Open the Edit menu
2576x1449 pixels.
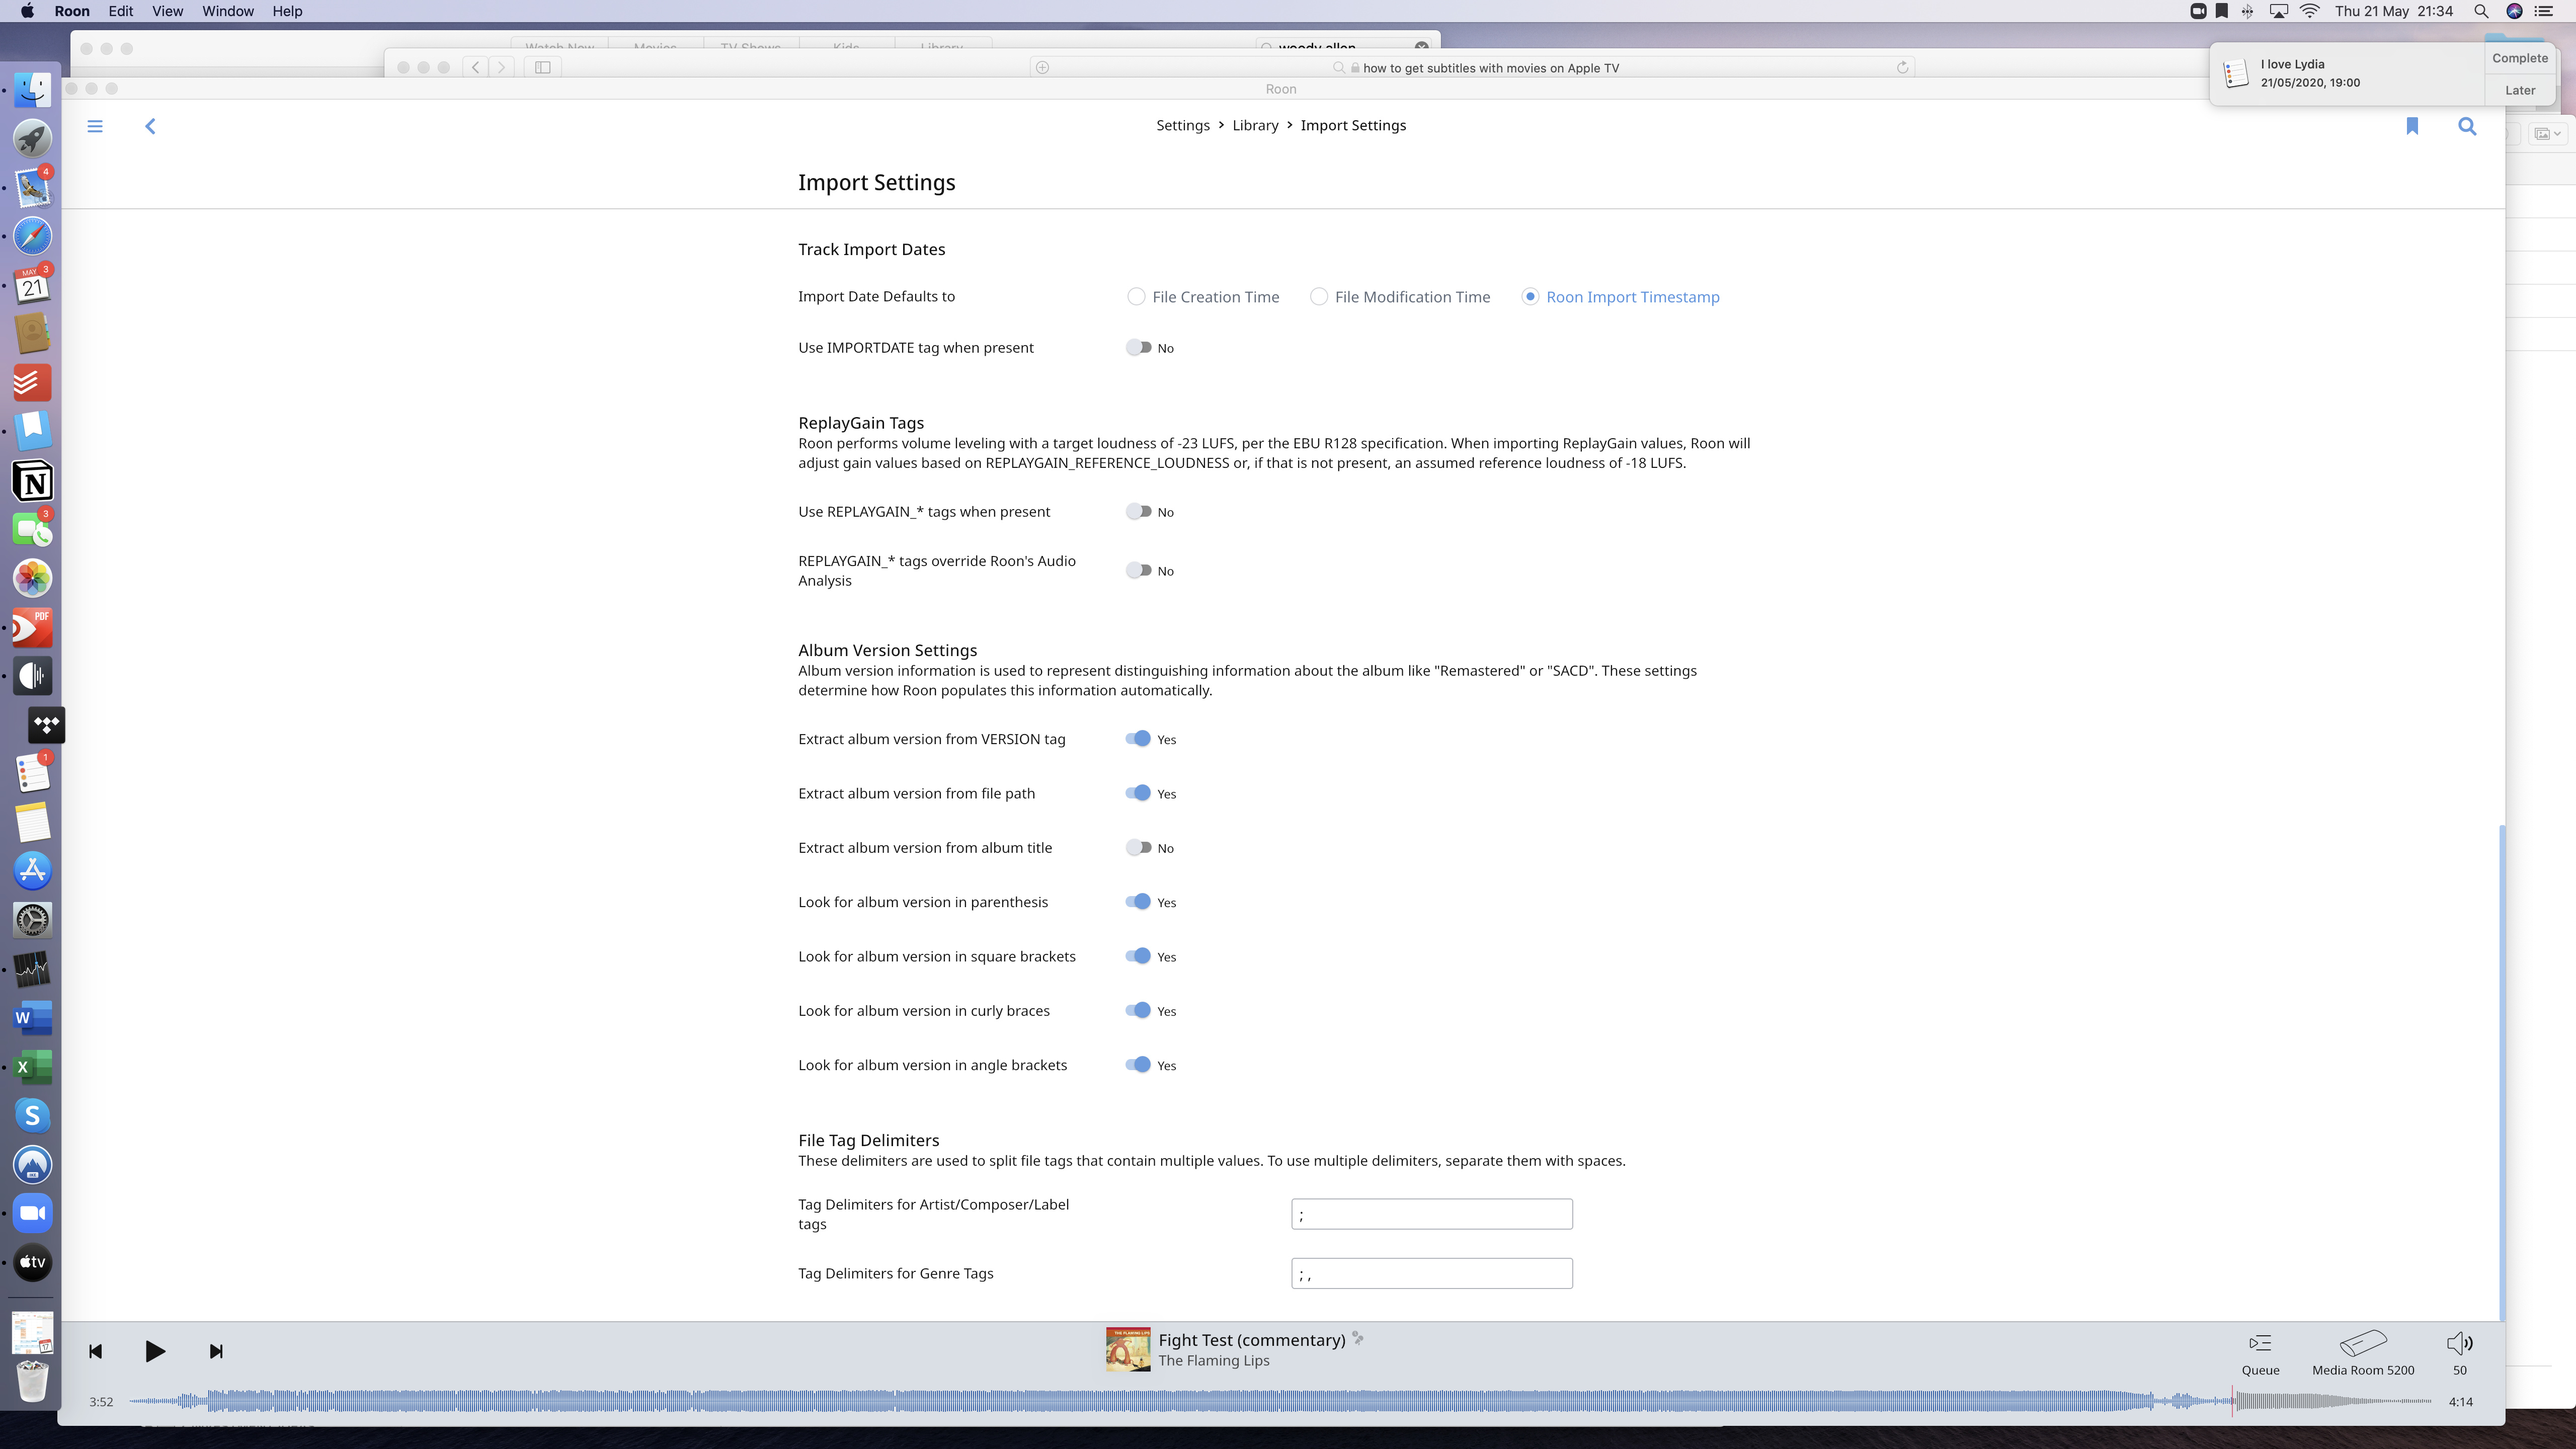coord(121,11)
